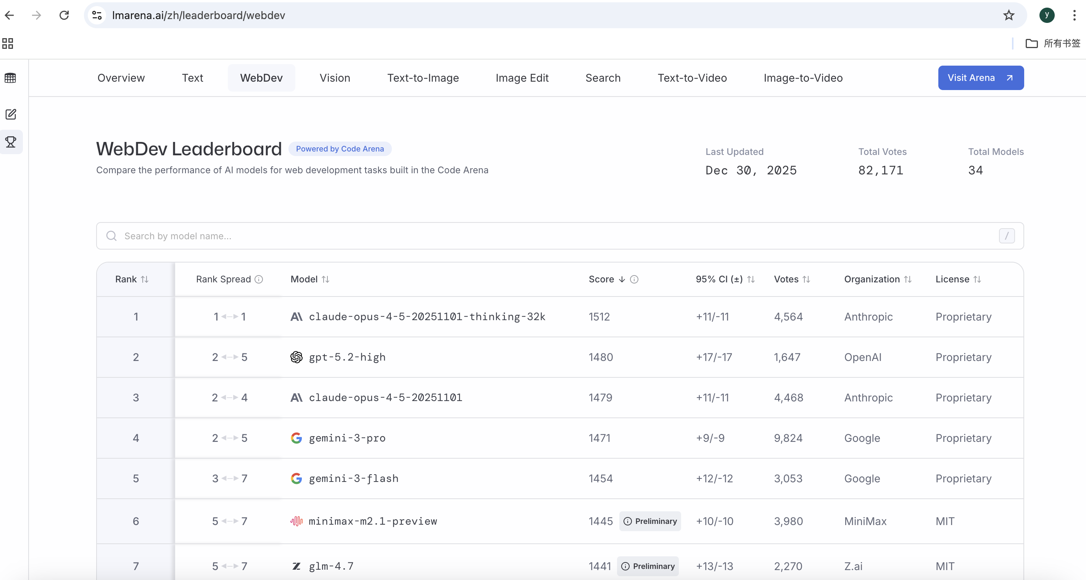Open site information icon in address bar

[97, 16]
